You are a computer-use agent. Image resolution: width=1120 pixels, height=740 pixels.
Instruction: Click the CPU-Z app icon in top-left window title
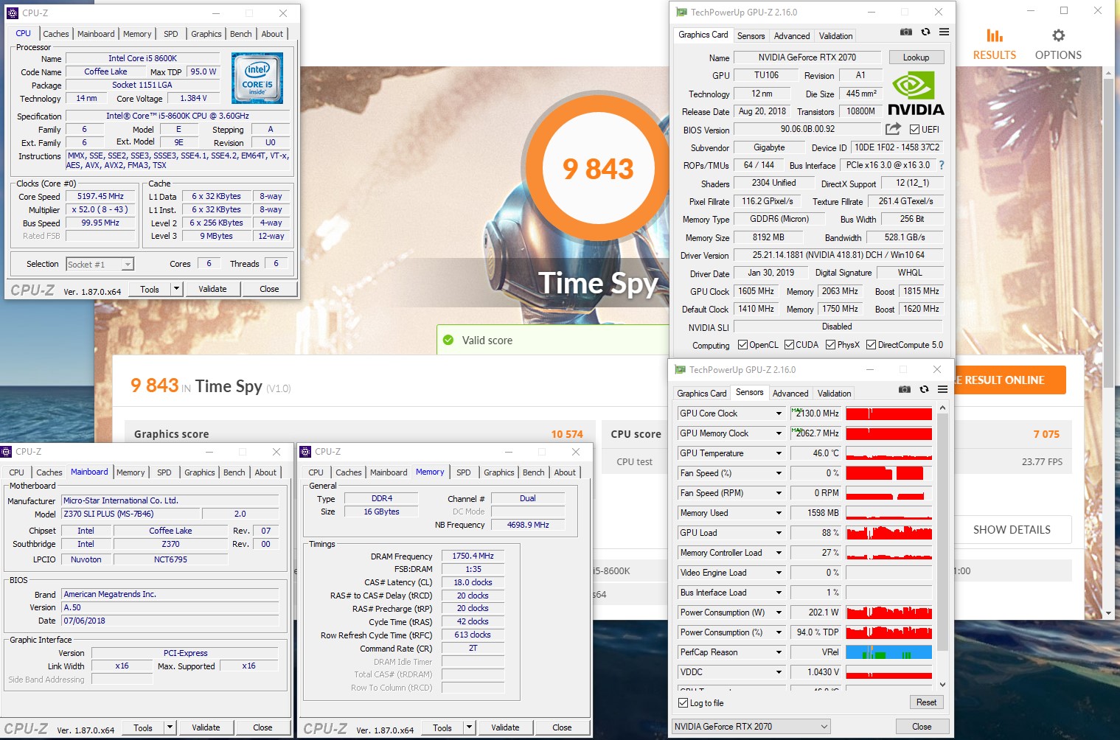(x=13, y=13)
